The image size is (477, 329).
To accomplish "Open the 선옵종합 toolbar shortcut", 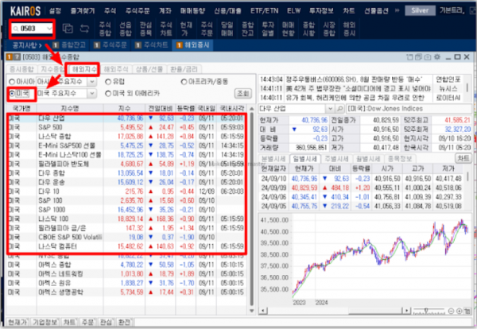I will [126, 29].
